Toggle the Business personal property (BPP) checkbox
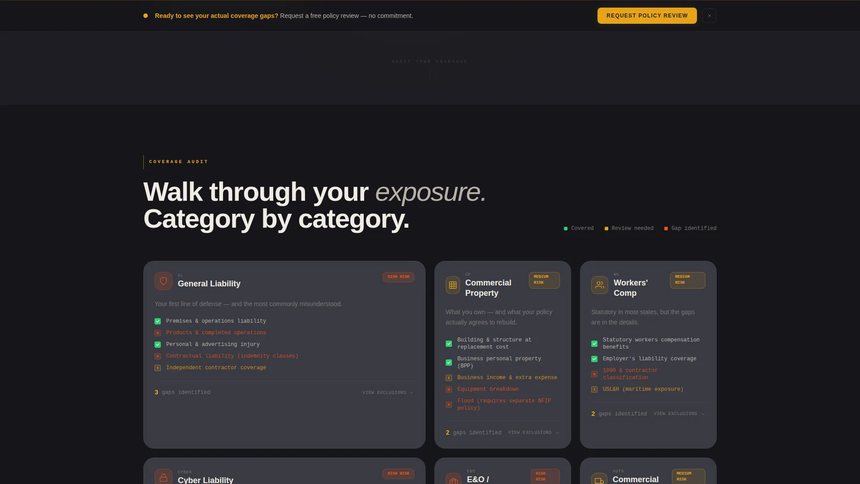Viewport: 860px width, 484px height. pyautogui.click(x=449, y=363)
